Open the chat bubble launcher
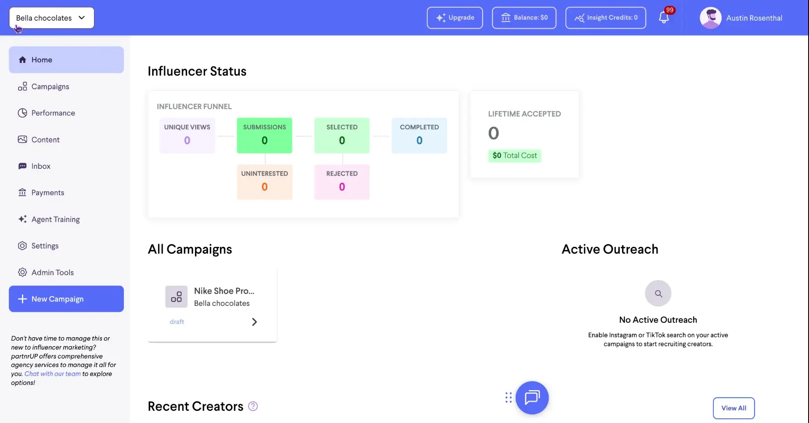This screenshot has width=809, height=423. [x=532, y=397]
